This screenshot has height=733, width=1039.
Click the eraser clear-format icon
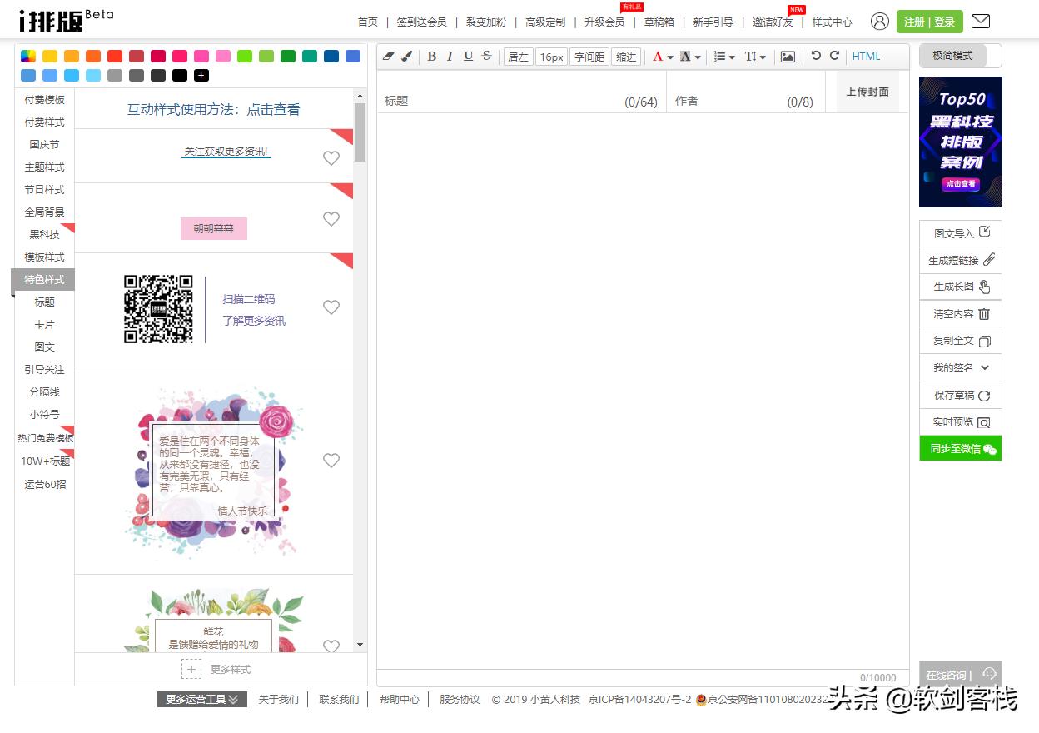coord(388,57)
